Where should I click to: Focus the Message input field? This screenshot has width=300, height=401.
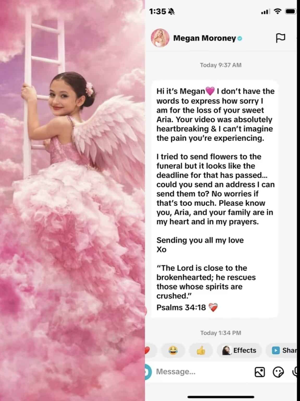click(201, 372)
